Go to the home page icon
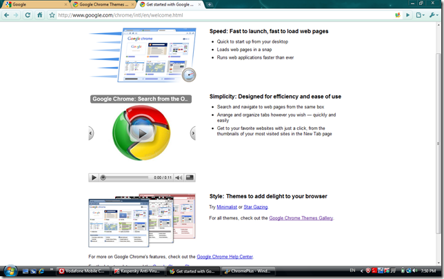Image resolution: width=444 pixels, height=279 pixels. (x=40, y=15)
